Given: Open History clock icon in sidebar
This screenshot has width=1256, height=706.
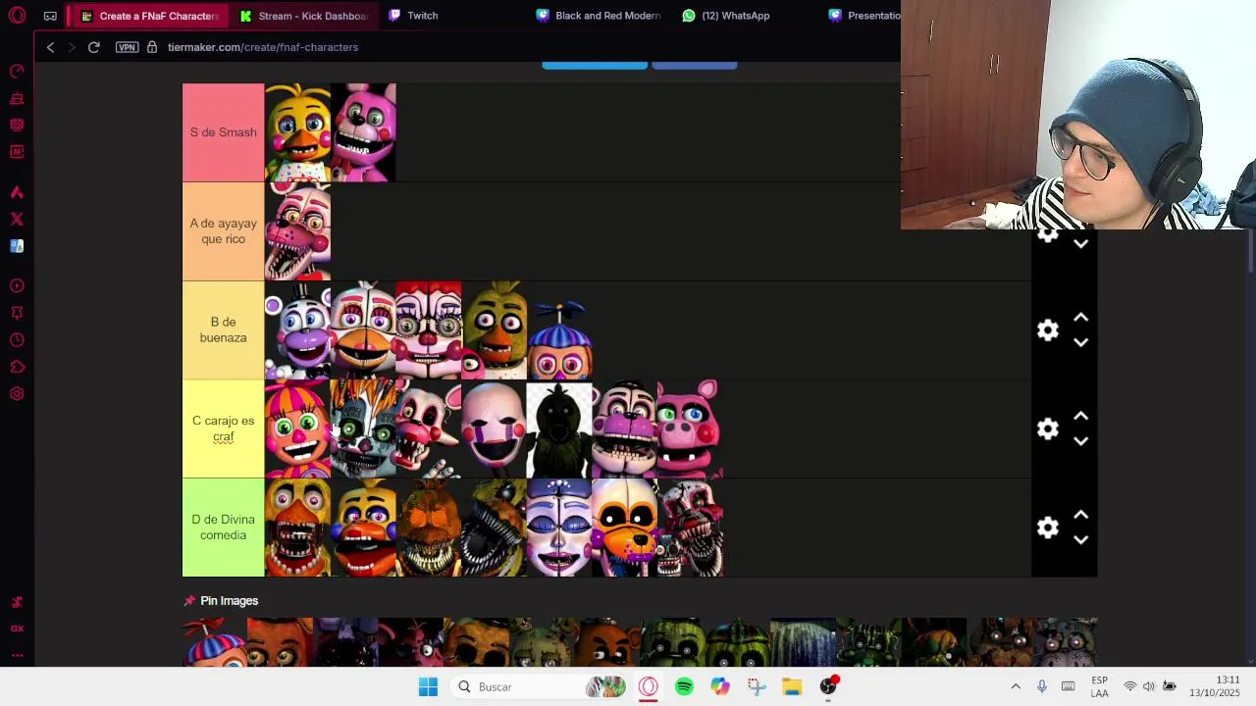Looking at the screenshot, I should pos(17,340).
